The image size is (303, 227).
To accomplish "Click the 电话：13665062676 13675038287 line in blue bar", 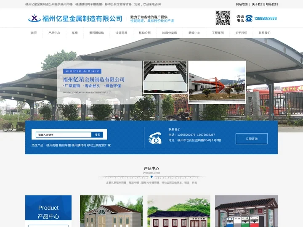I will pos(192,135).
